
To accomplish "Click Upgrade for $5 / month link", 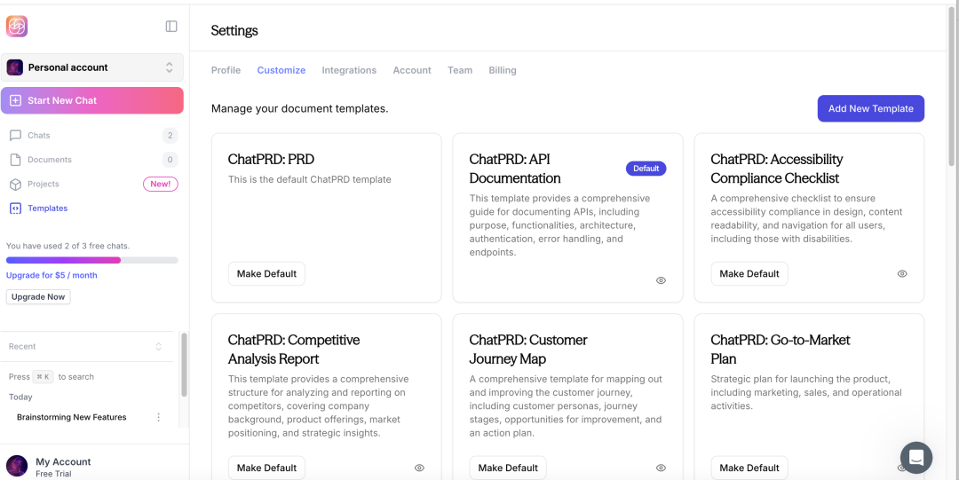I will (x=52, y=275).
